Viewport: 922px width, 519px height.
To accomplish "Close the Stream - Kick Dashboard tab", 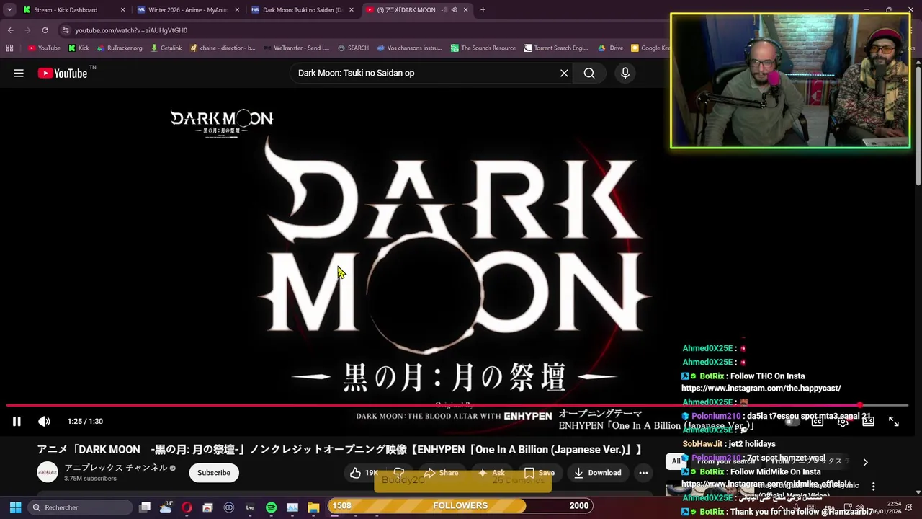I will click(122, 10).
